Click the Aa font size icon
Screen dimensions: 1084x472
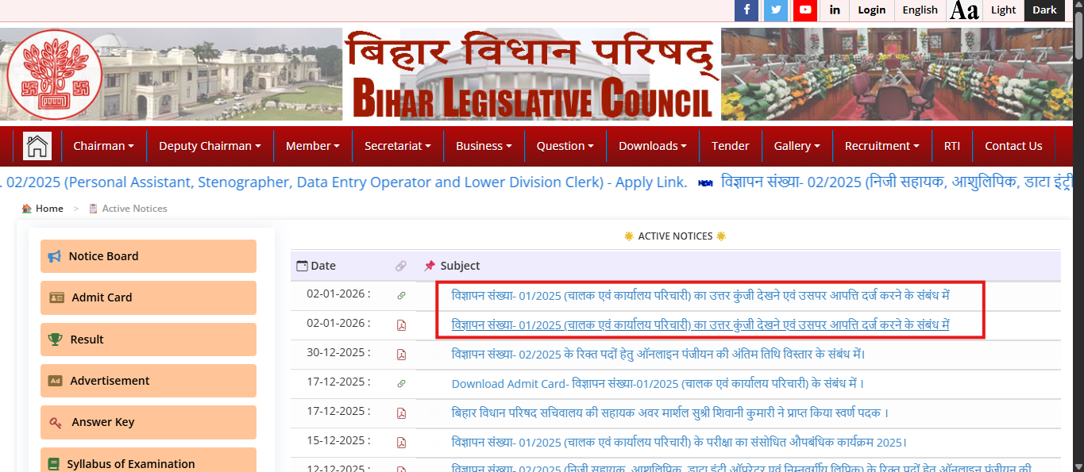pos(964,10)
